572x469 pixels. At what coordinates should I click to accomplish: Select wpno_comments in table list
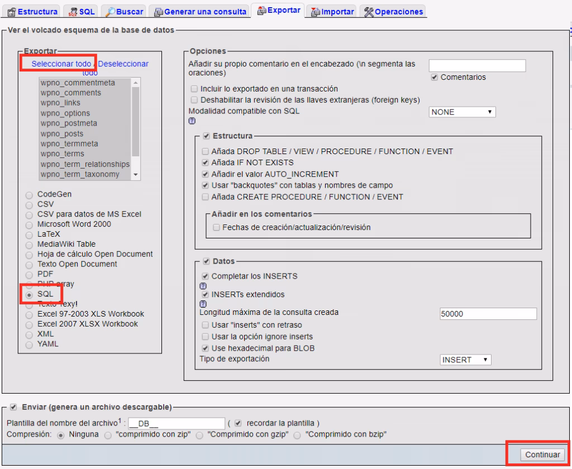click(85, 93)
